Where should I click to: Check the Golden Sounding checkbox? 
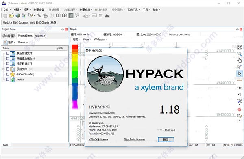click(x=7, y=74)
